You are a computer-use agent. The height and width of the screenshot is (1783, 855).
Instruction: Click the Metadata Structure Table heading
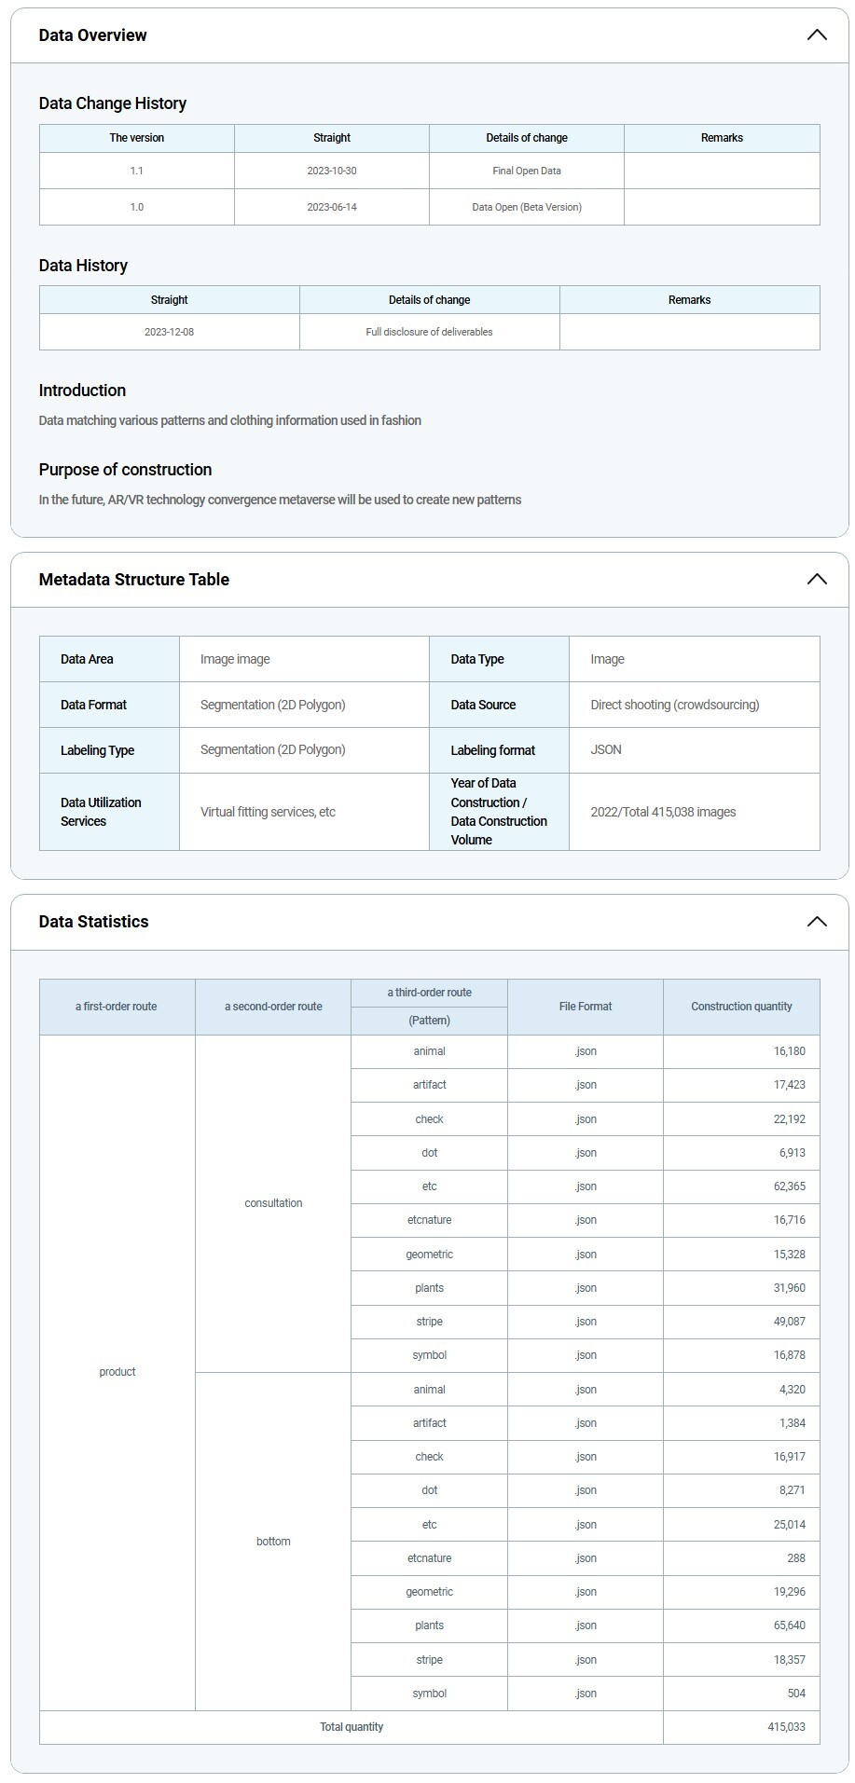(133, 579)
